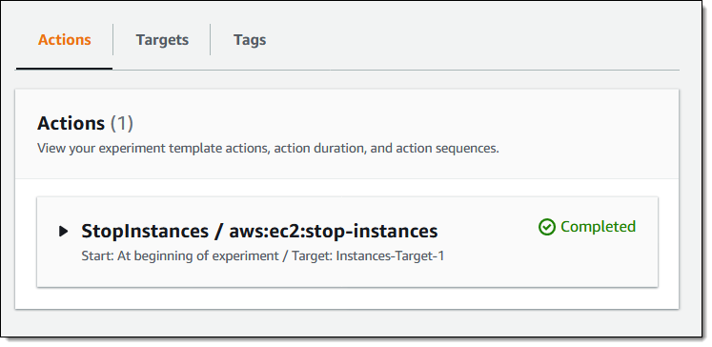
Task: Select the StopInstances / aws:ec2:stop-instances title
Action: point(259,232)
